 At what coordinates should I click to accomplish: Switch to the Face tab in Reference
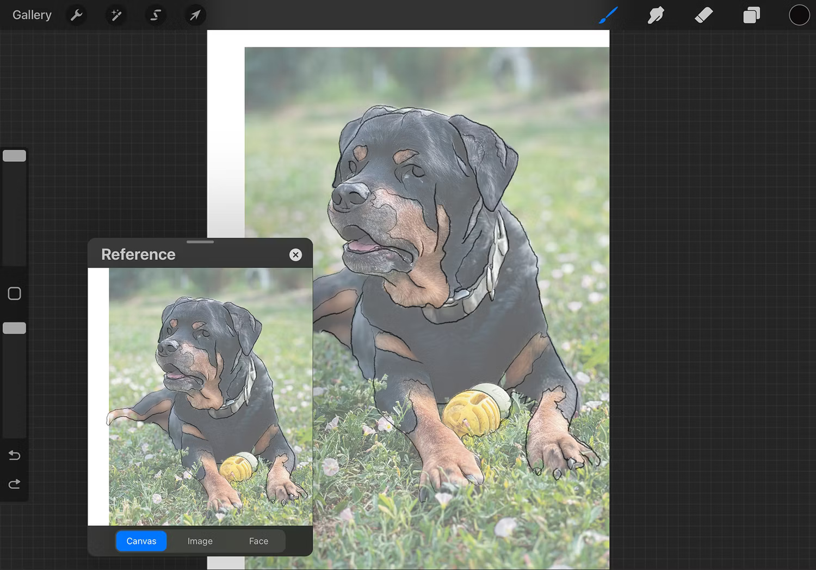(258, 541)
